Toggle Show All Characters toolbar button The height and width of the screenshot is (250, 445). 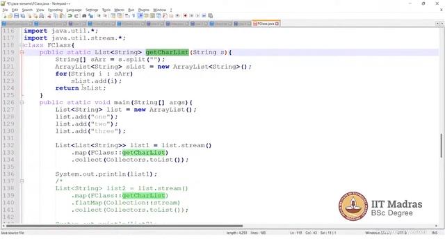[x=133, y=15]
